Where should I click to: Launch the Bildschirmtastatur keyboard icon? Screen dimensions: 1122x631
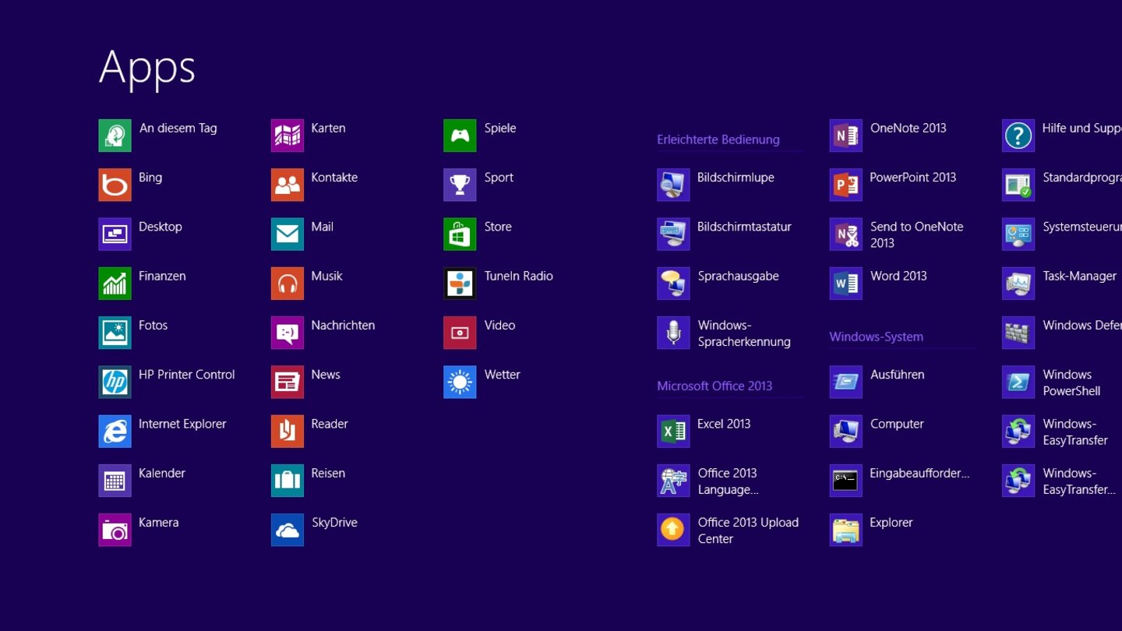673,234
